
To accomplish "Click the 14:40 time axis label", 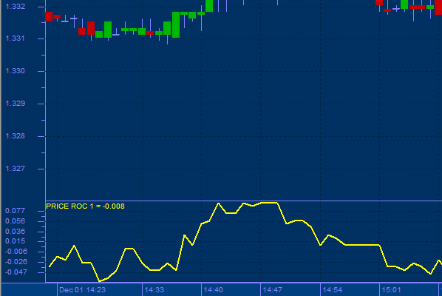I will [214, 290].
